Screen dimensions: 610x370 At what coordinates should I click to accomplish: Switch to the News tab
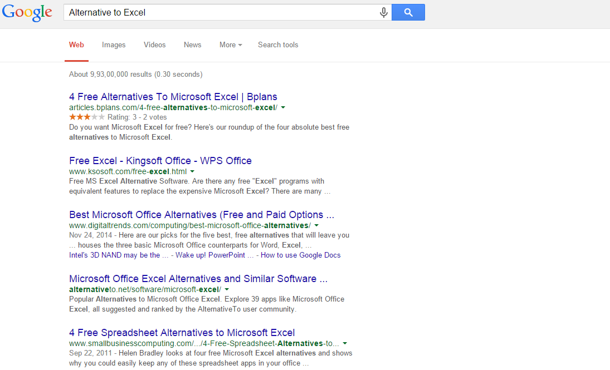point(193,45)
